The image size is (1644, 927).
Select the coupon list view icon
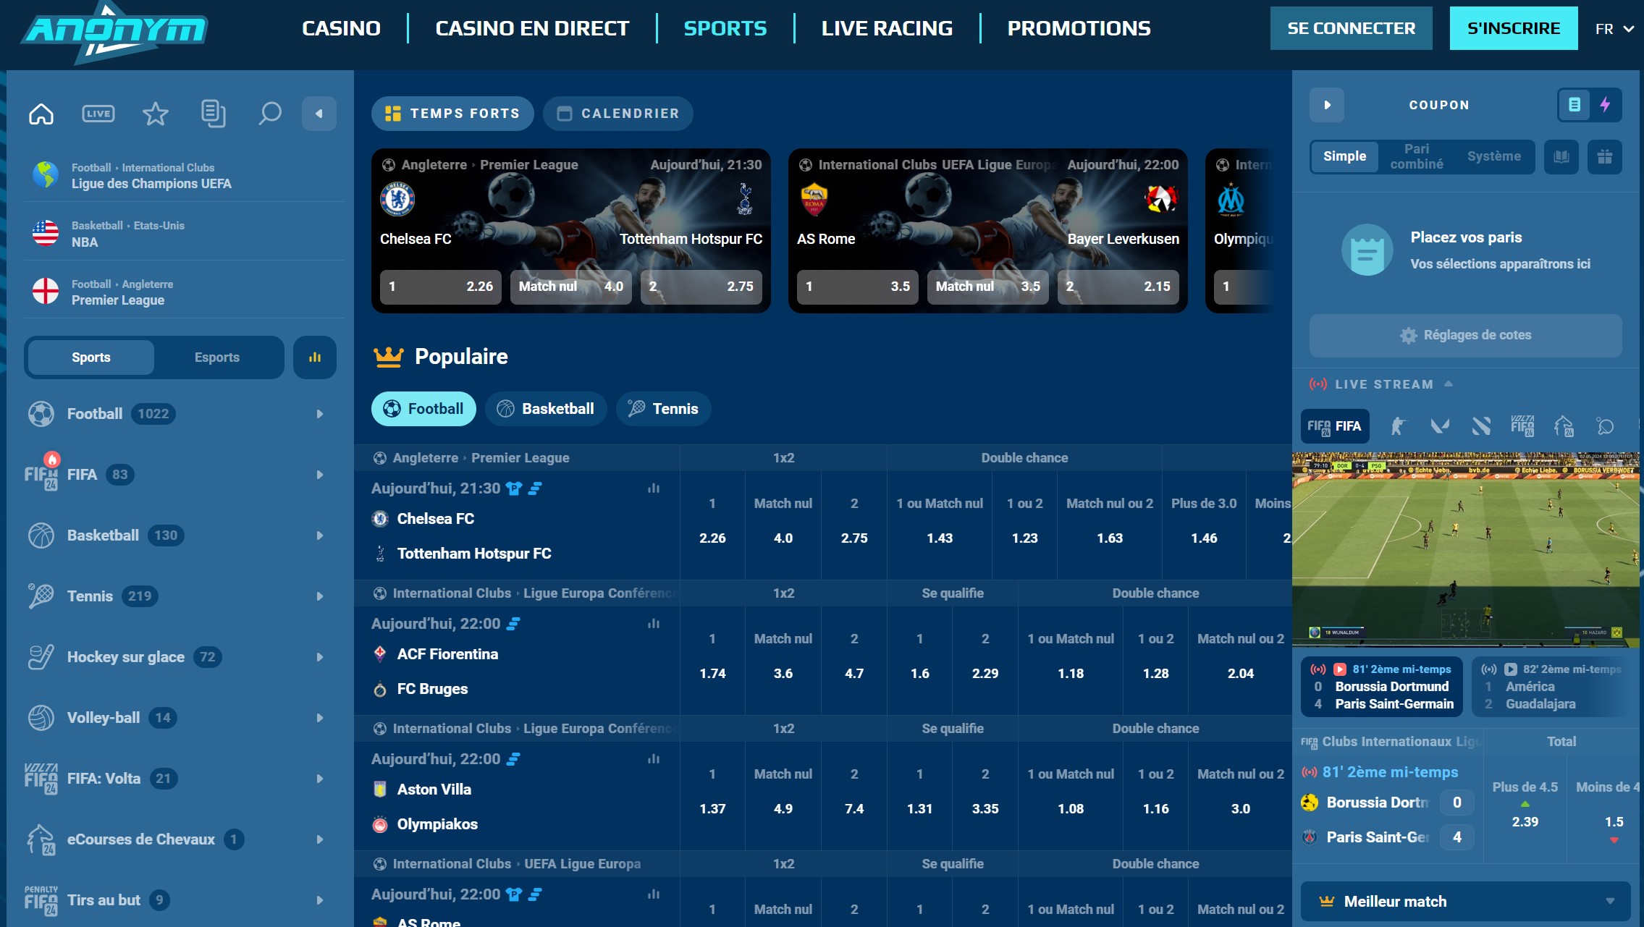[x=1574, y=105]
